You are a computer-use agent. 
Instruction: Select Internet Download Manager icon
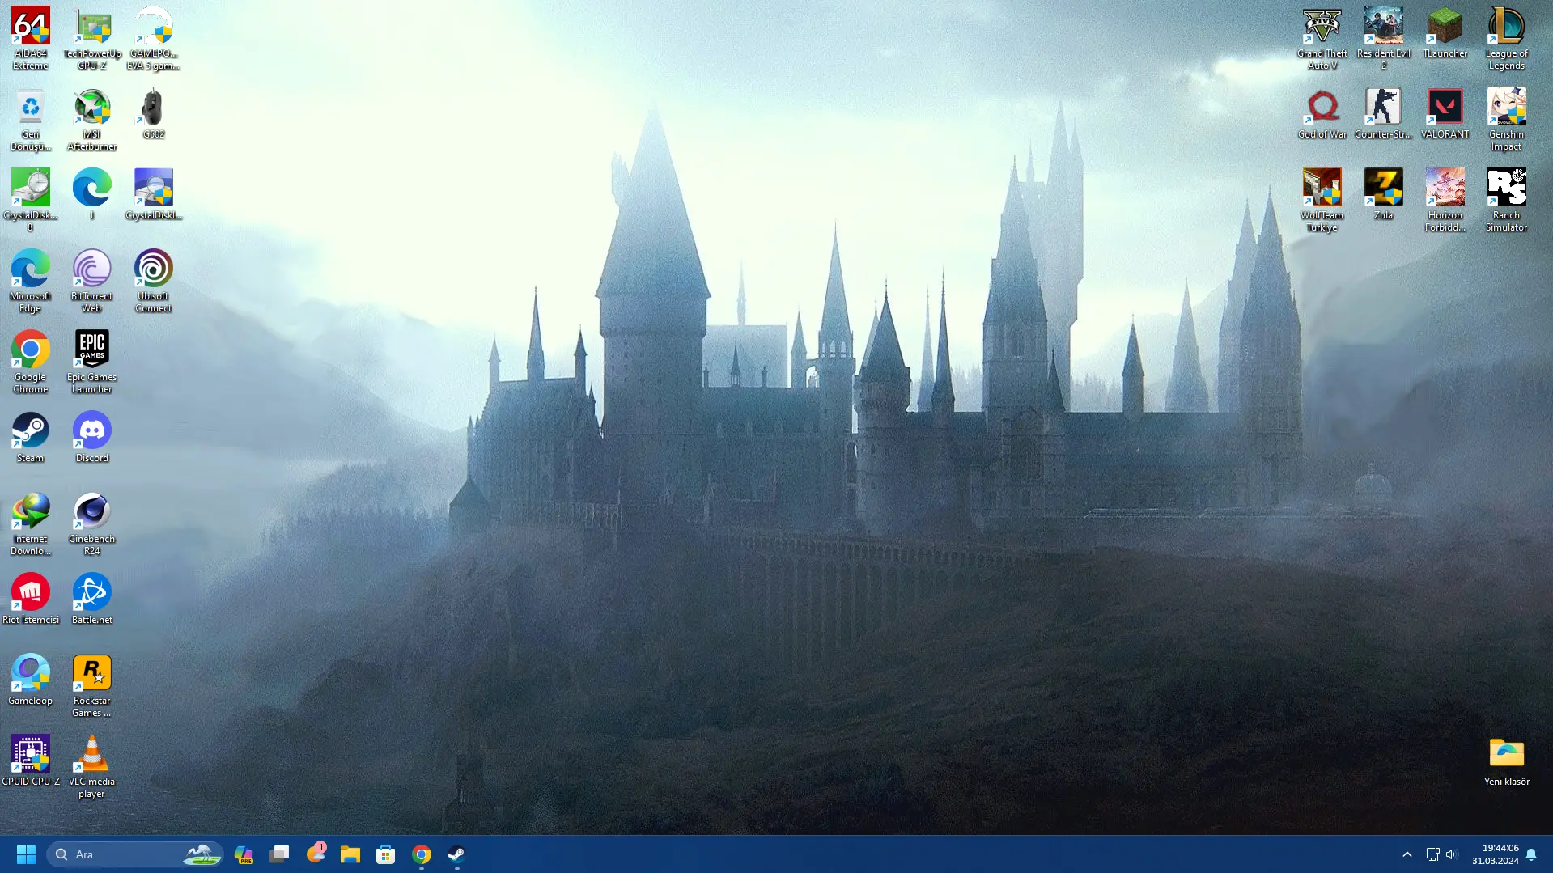pyautogui.click(x=31, y=524)
